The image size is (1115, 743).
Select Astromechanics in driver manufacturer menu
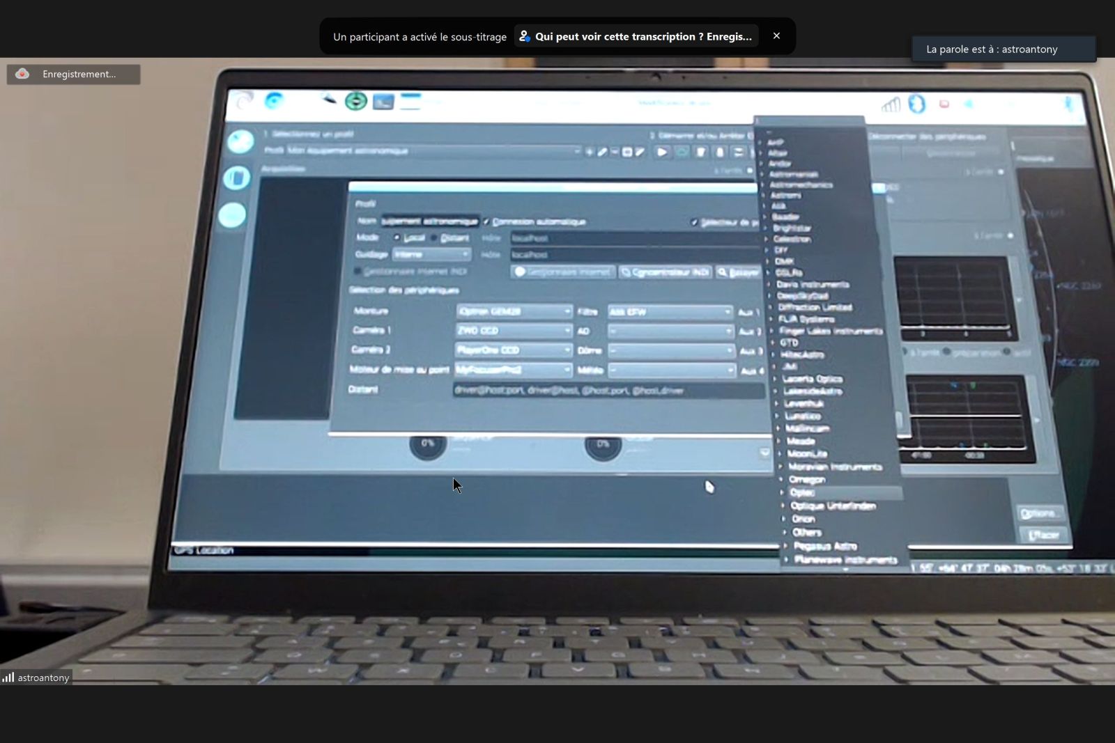coord(801,185)
